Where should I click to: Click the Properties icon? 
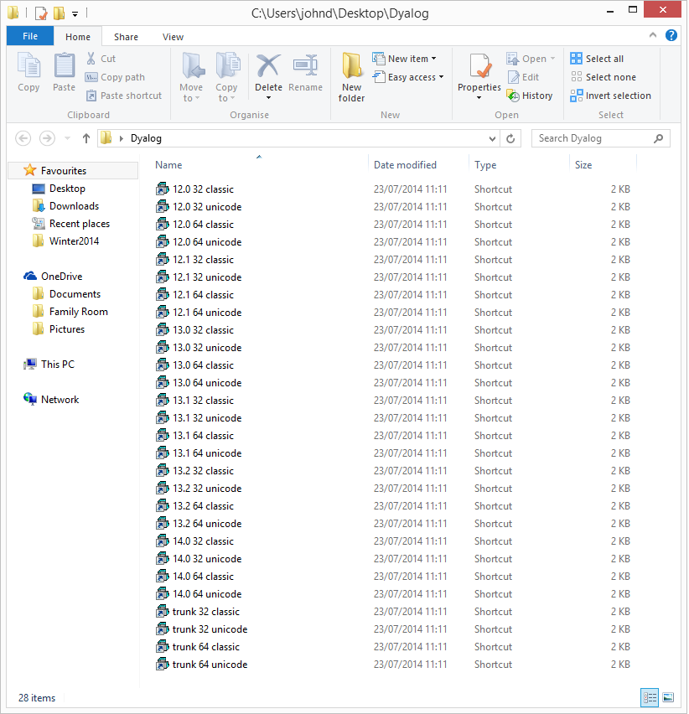(x=480, y=65)
